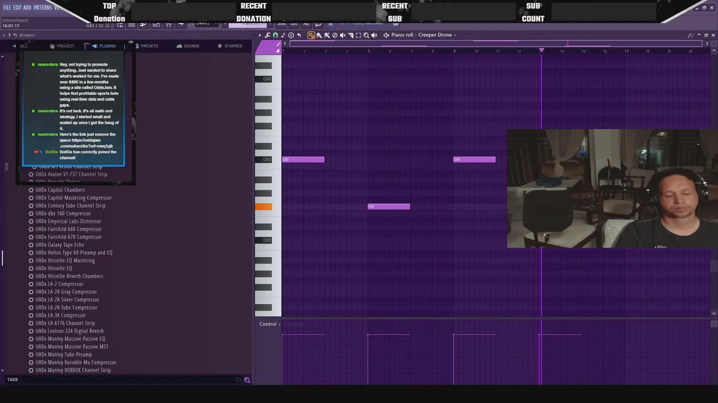Viewport: 718px width, 403px height.
Task: Choose the Select marquee tool
Action: 358,35
